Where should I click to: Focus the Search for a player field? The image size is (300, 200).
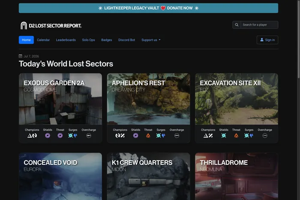[x=259, y=25]
